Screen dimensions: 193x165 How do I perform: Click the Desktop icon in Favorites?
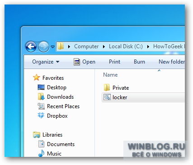point(41,87)
